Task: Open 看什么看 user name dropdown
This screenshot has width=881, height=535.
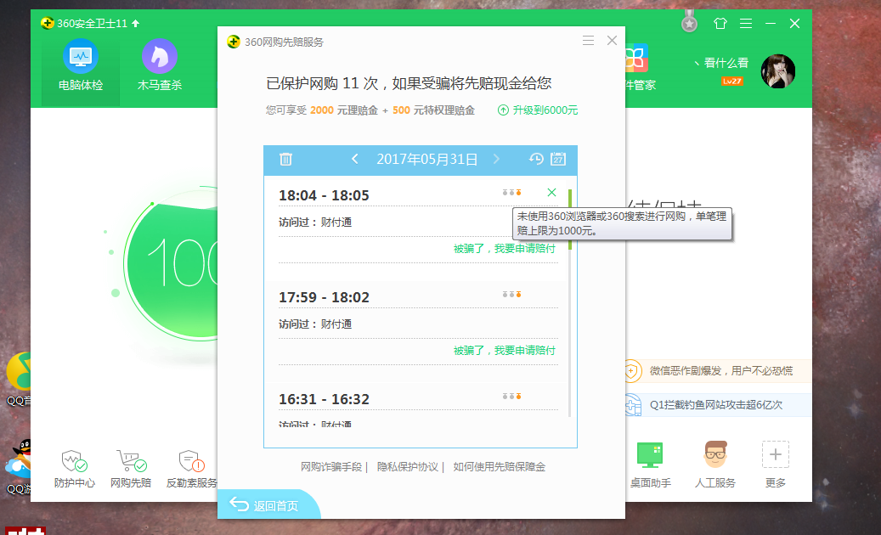Action: click(721, 63)
